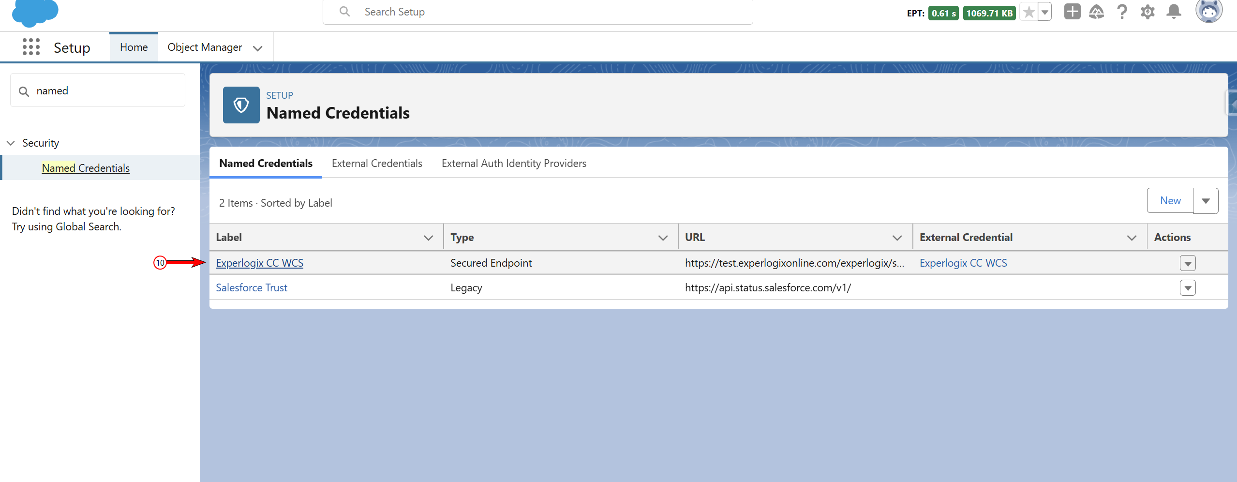Click the Search Setup field
Image resolution: width=1237 pixels, height=482 pixels.
537,12
